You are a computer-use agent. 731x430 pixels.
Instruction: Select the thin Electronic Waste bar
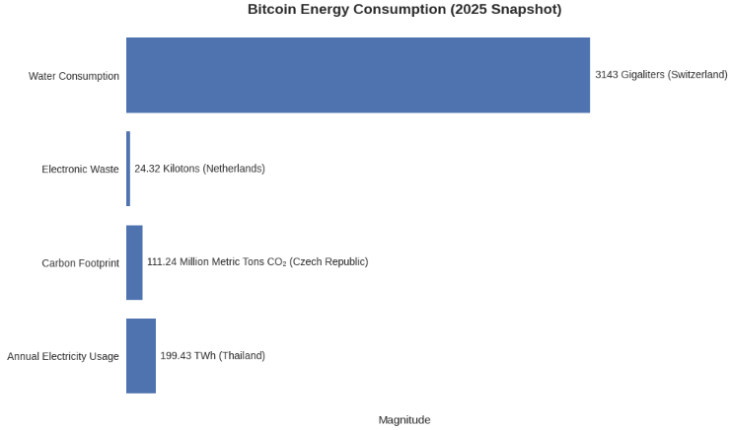[128, 169]
